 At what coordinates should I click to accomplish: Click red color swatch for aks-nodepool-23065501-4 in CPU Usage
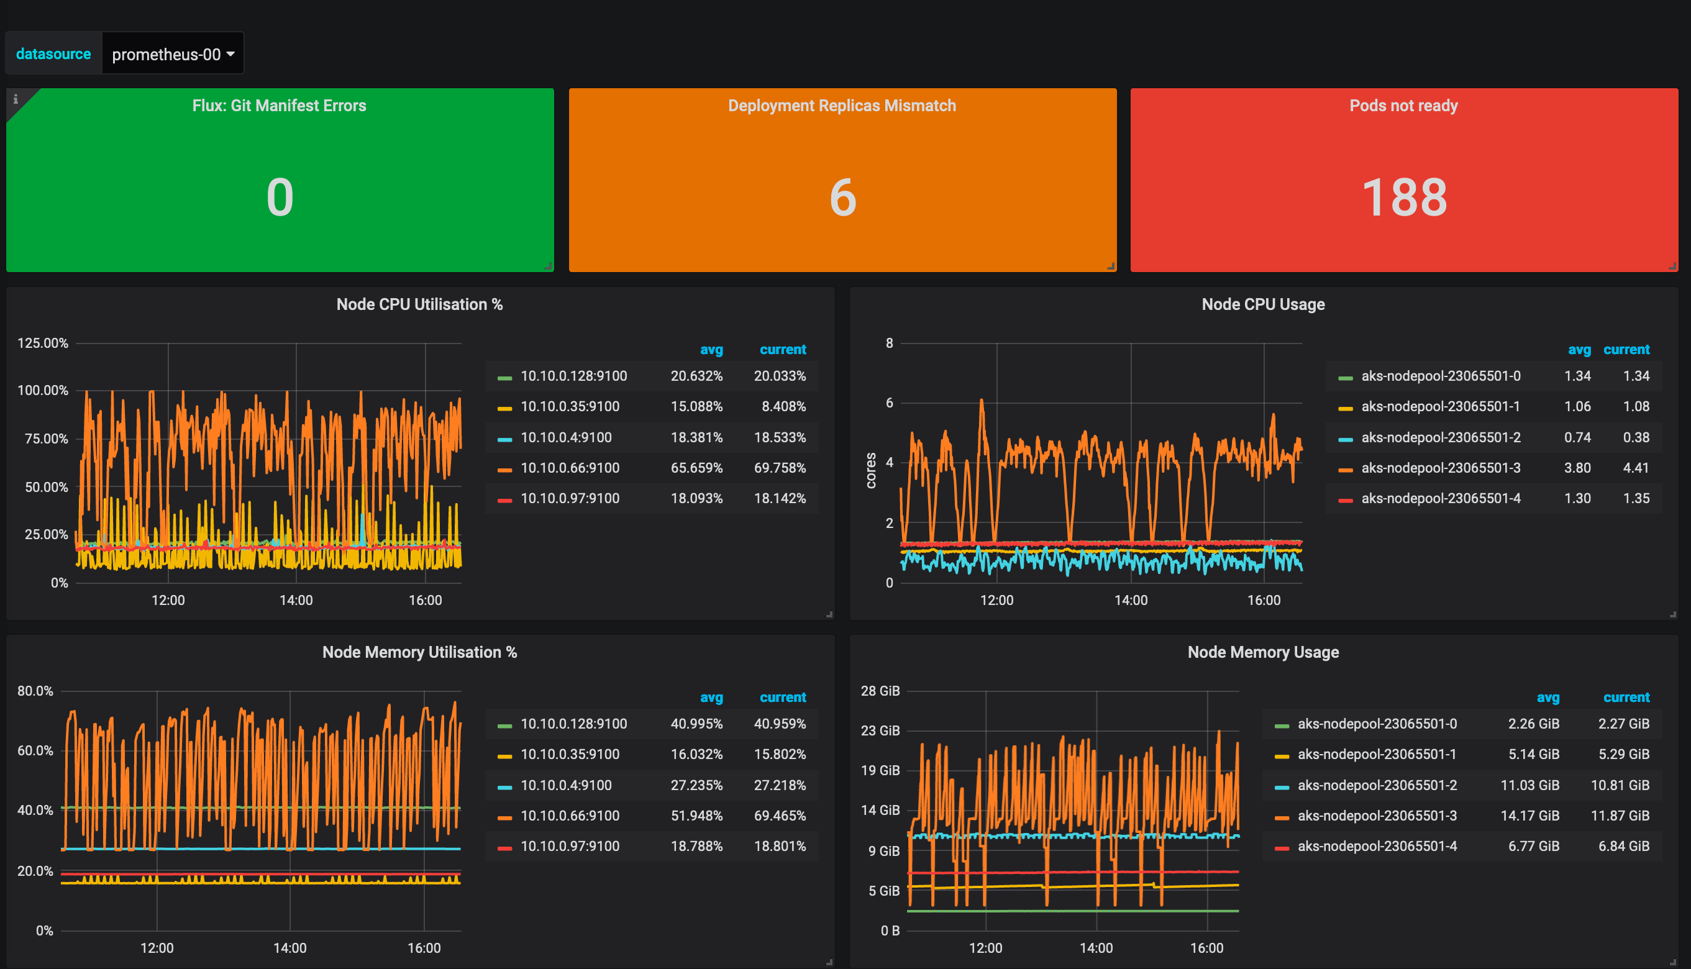coord(1345,499)
